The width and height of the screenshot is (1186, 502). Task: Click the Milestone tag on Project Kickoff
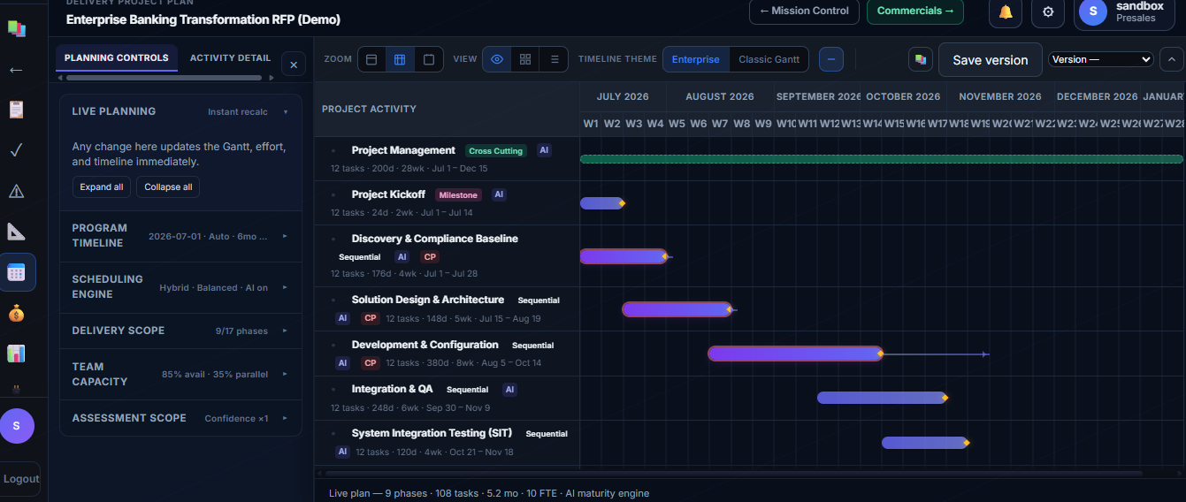point(457,195)
